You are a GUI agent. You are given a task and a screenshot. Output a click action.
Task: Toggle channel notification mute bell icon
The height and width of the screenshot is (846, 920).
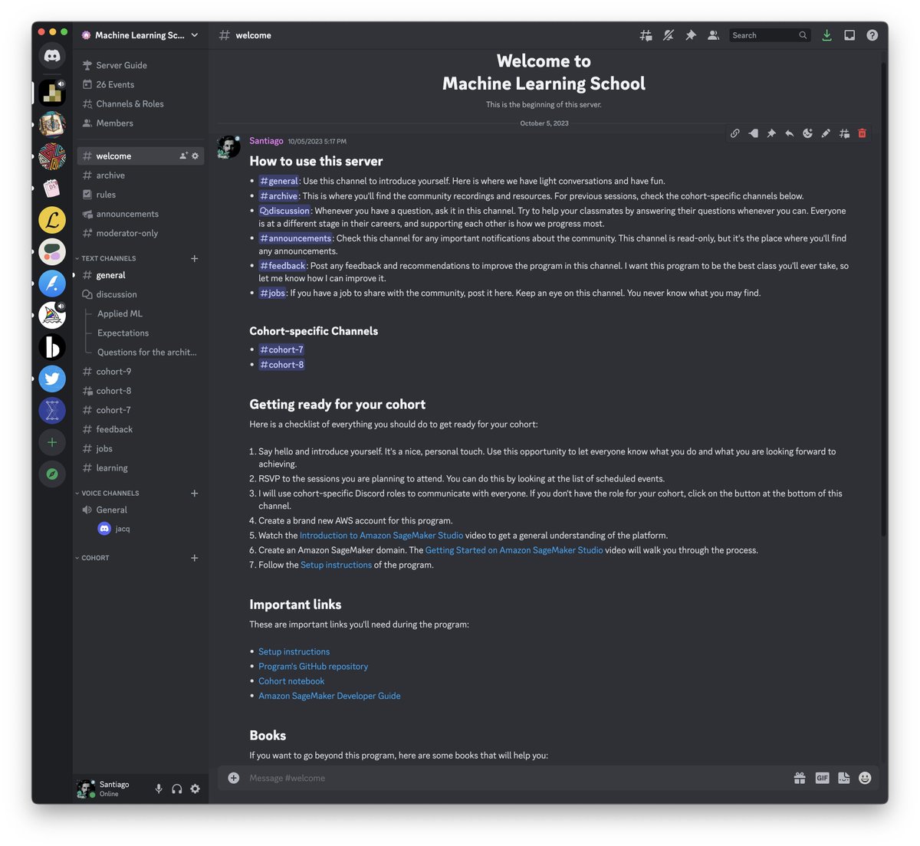pyautogui.click(x=669, y=35)
